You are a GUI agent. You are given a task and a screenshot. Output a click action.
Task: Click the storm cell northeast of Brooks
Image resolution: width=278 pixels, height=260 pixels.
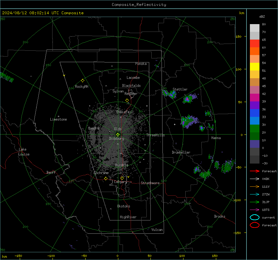[x=227, y=166]
